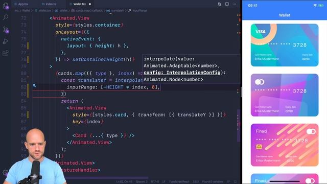This screenshot has width=327, height=184.
Task: Click the LF end-of-line status entry
Action: click(163, 182)
